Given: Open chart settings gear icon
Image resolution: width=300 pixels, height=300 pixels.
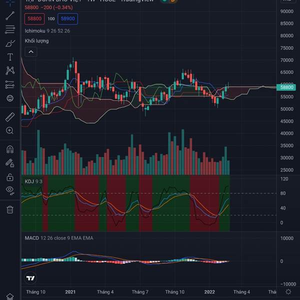Looking at the screenshot, I should click(288, 292).
